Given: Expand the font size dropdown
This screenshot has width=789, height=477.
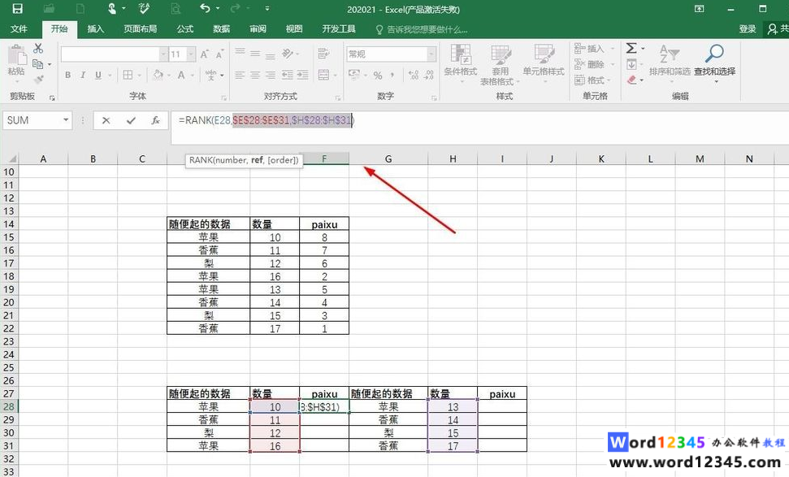Looking at the screenshot, I should click(189, 54).
